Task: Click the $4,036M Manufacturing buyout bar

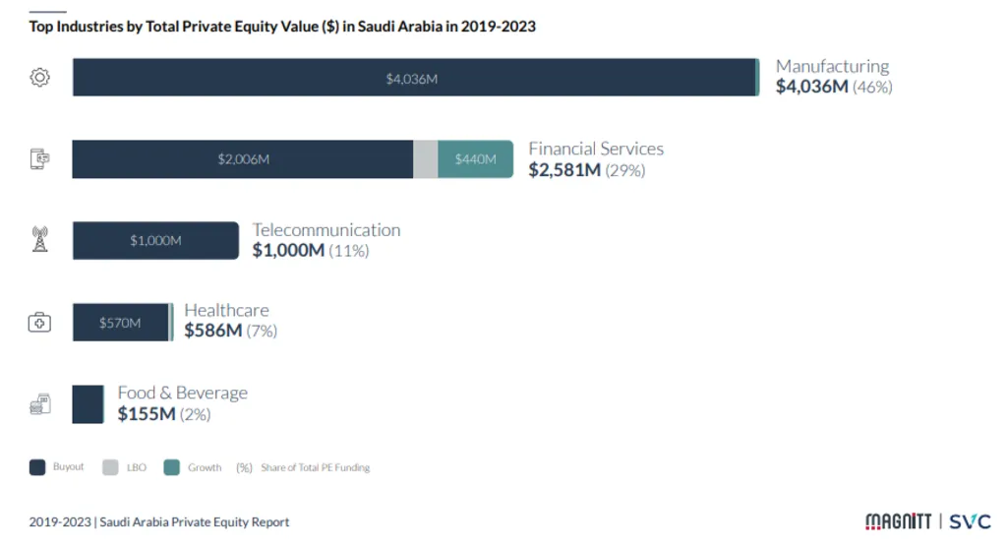Action: coord(413,78)
